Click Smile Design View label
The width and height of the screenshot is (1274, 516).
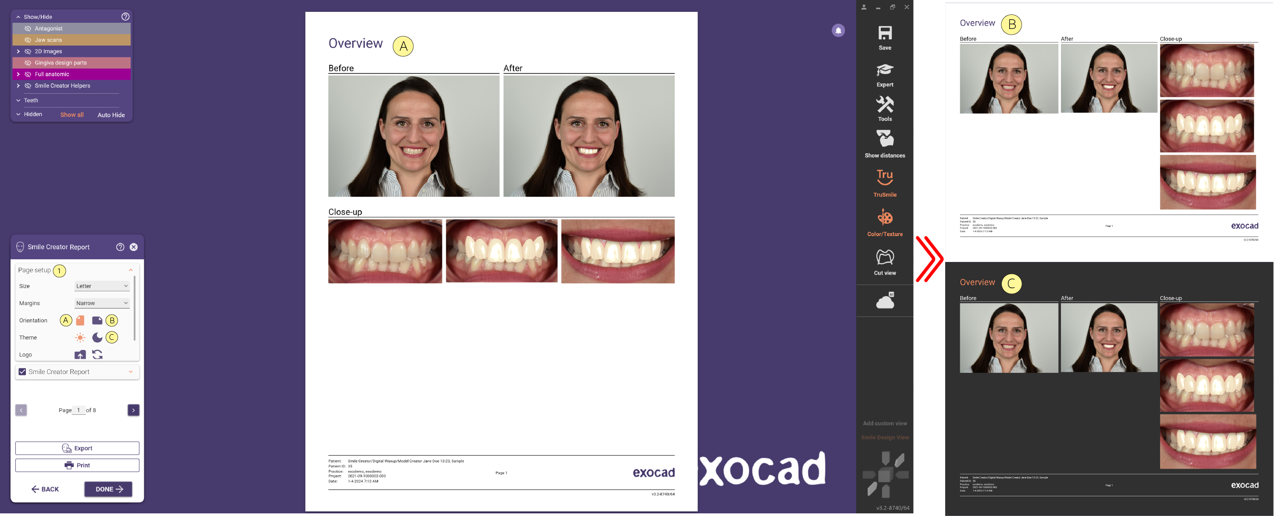tap(885, 438)
